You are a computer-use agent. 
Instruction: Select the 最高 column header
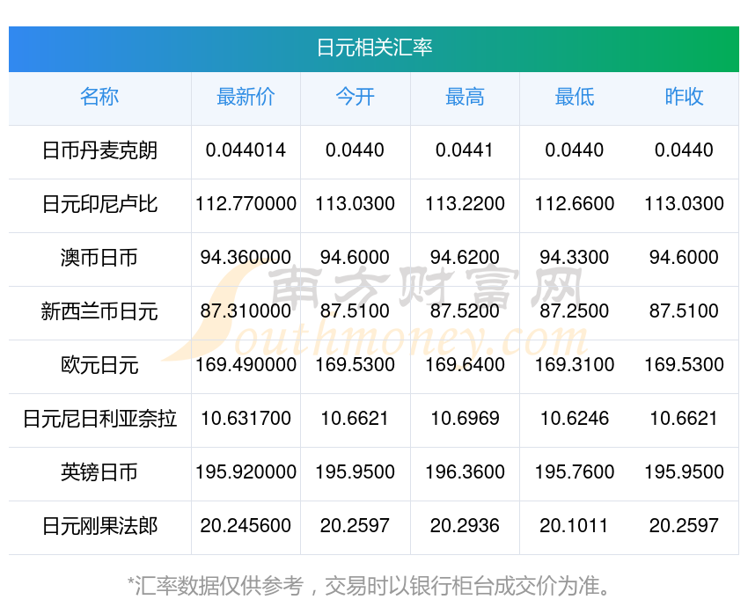[465, 97]
